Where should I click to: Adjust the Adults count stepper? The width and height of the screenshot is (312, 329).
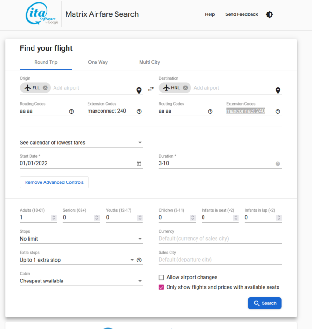[x=54, y=218]
